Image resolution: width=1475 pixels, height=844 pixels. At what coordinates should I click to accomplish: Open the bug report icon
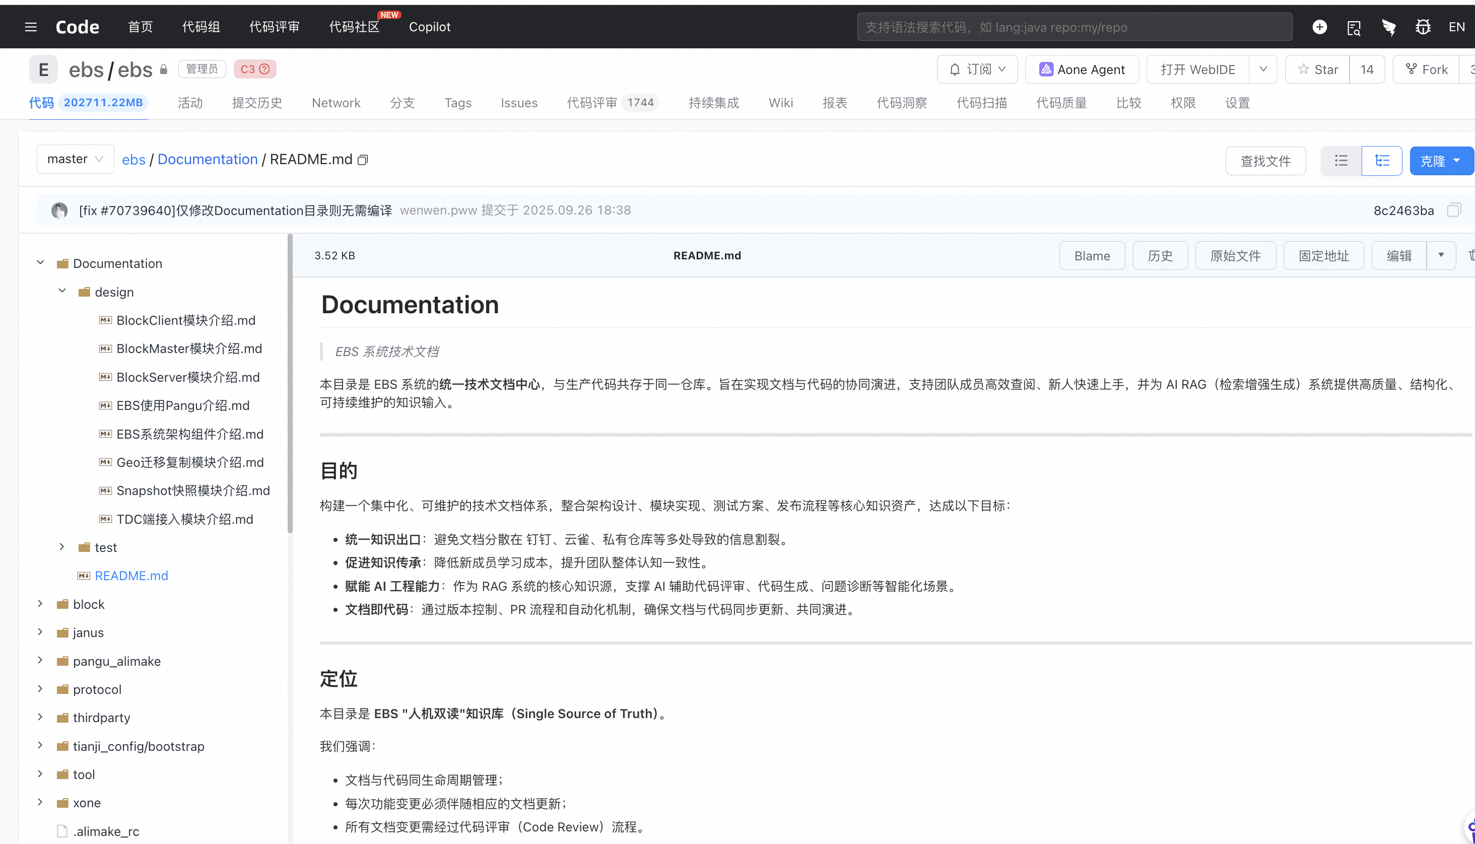1423,27
